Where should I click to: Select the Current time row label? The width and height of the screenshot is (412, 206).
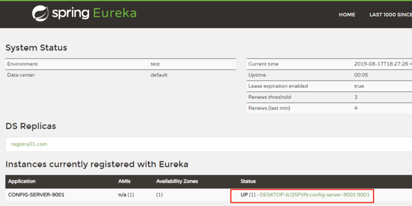pos(263,64)
